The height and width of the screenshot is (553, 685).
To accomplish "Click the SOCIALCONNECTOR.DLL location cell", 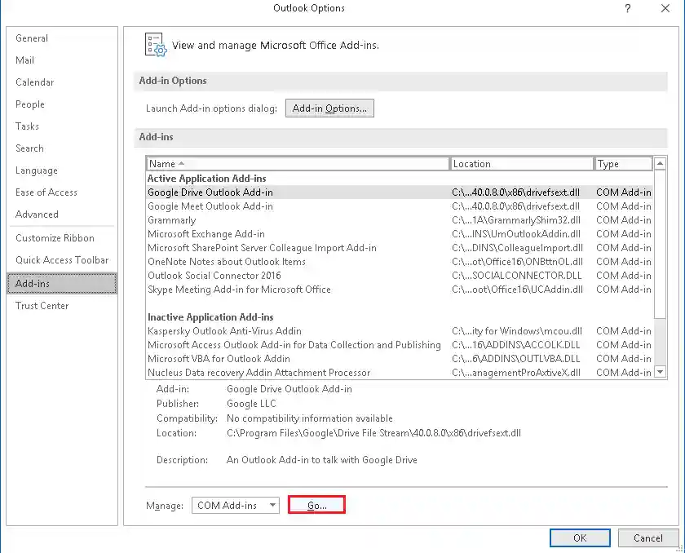I will click(517, 276).
